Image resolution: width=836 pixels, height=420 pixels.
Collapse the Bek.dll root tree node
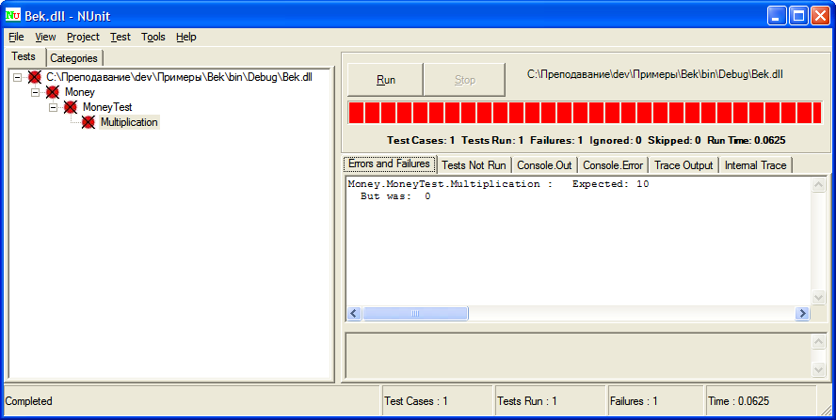point(18,78)
